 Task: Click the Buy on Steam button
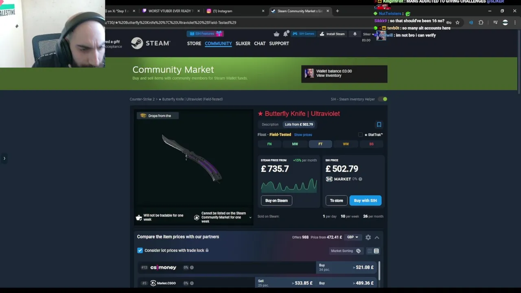[x=276, y=201]
